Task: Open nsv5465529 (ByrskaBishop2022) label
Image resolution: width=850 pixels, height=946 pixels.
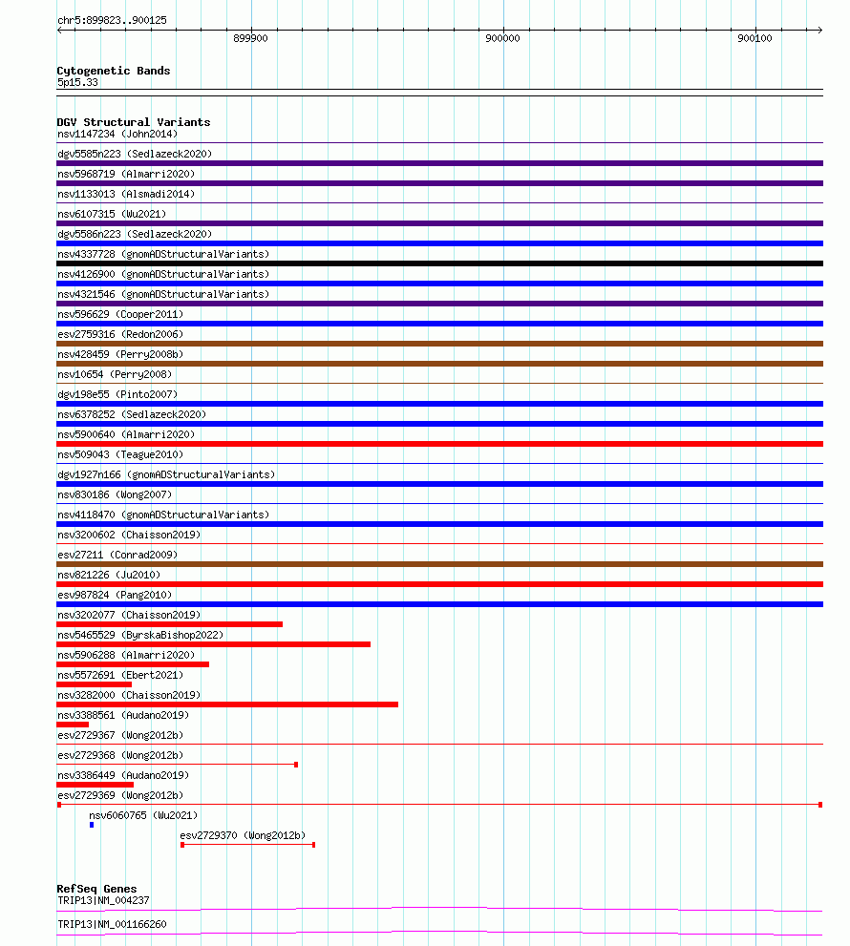Action: [x=140, y=636]
